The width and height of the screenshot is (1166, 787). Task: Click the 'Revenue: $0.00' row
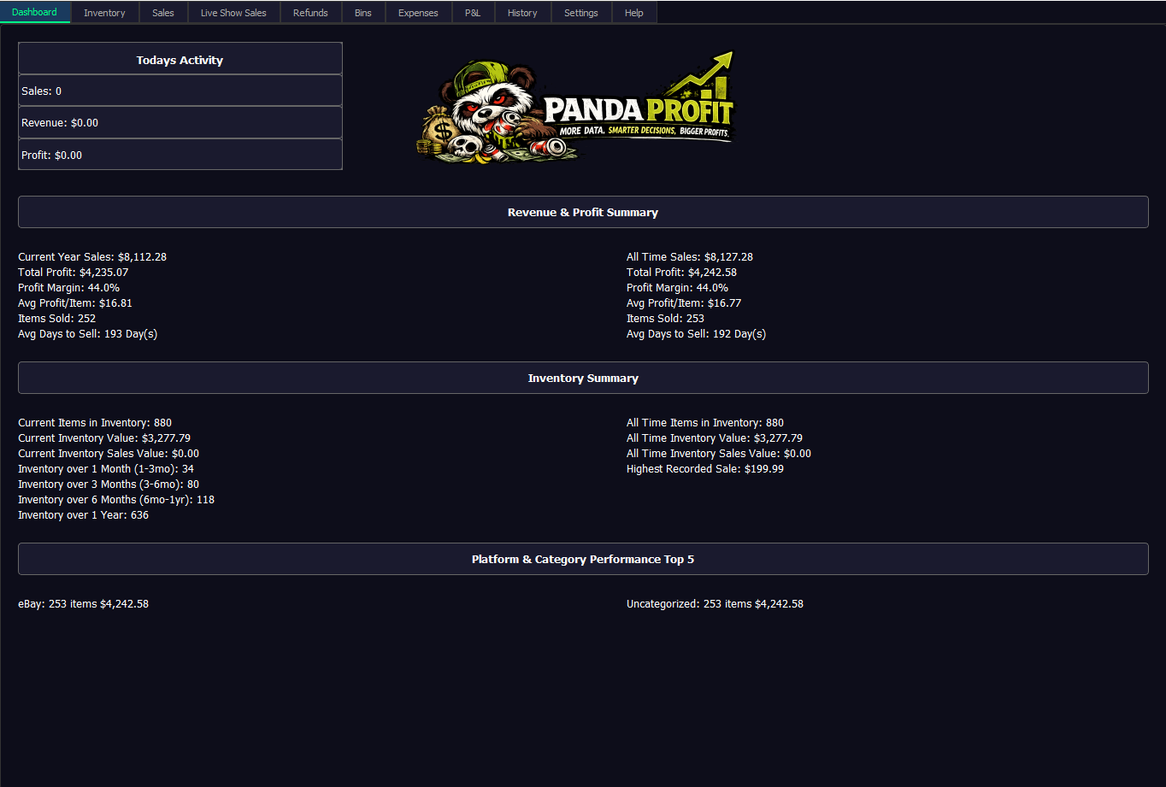tap(180, 122)
